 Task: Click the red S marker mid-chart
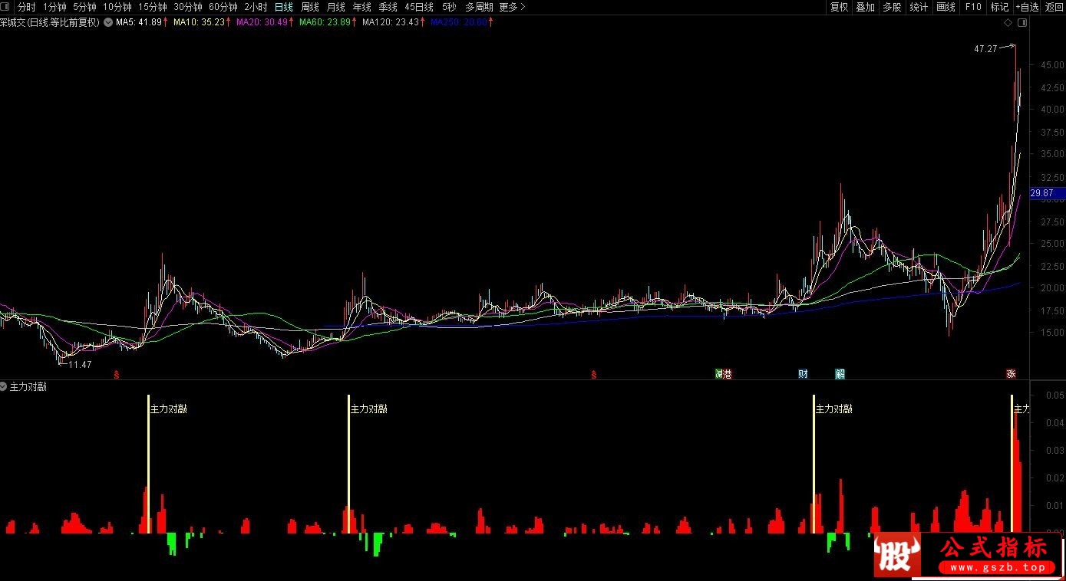[x=593, y=374]
